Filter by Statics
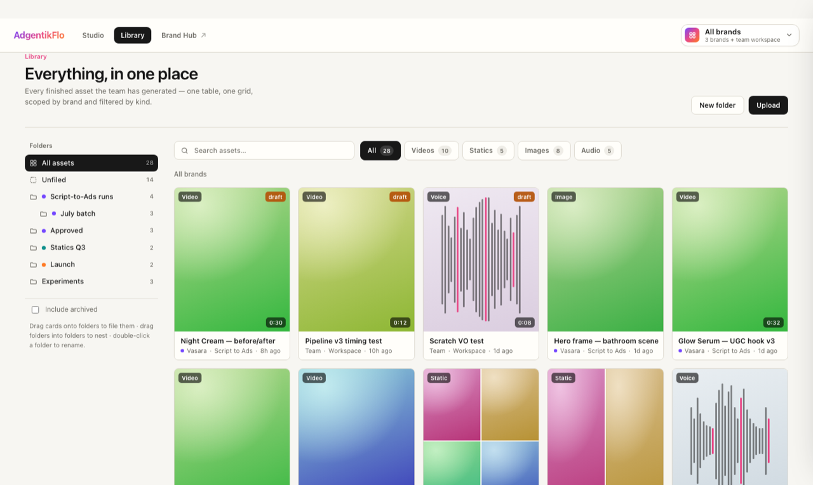 [488, 150]
